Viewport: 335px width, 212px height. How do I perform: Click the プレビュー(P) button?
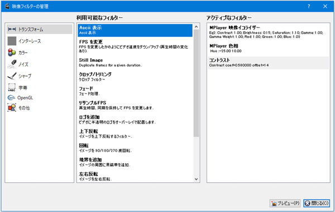[x=285, y=203]
